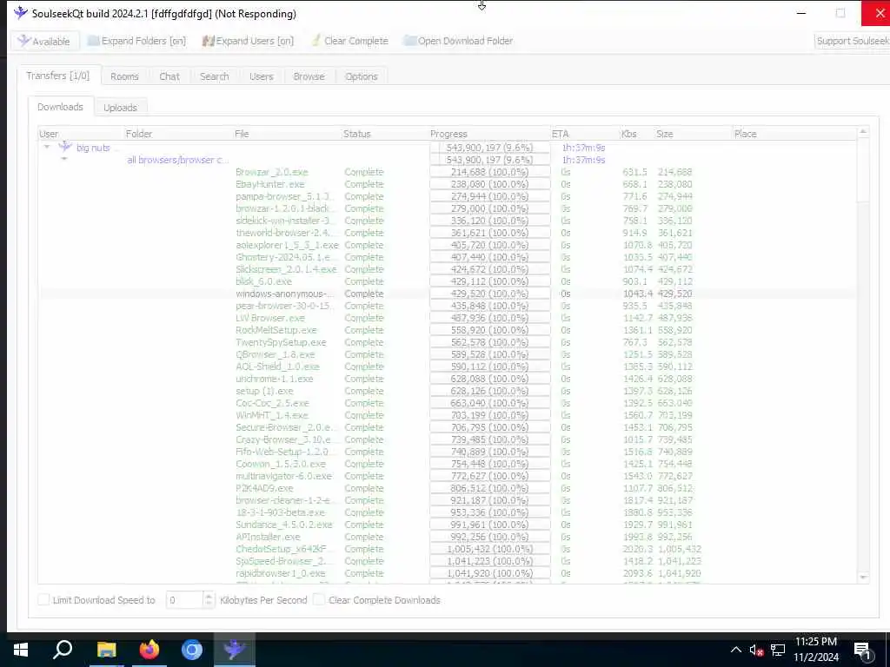Launch Firefox from the taskbar
The height and width of the screenshot is (667, 890).
pyautogui.click(x=149, y=650)
